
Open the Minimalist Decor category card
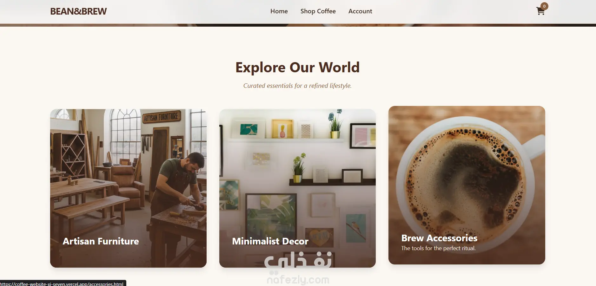(x=297, y=188)
